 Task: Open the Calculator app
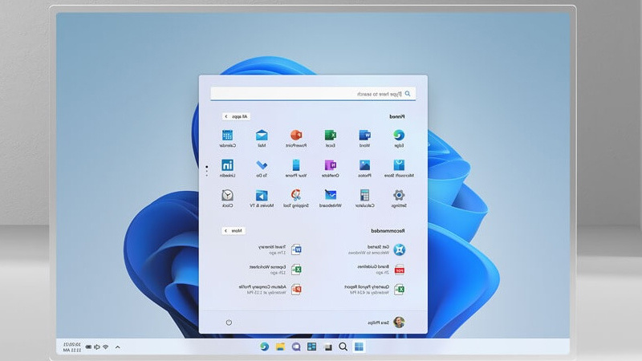pos(364,198)
